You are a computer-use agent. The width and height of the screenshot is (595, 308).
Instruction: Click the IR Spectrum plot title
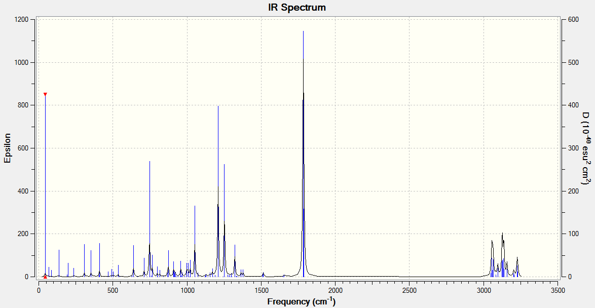pyautogui.click(x=297, y=7)
